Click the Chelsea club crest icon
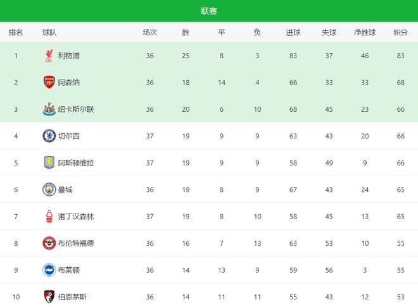418x307 pixels. pos(48,136)
